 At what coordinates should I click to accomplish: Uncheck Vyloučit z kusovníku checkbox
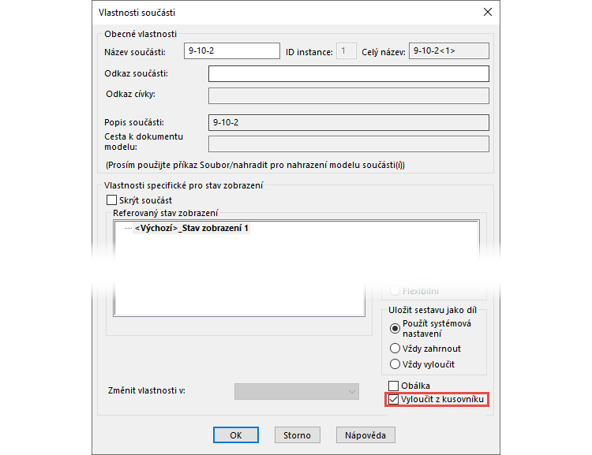[394, 400]
